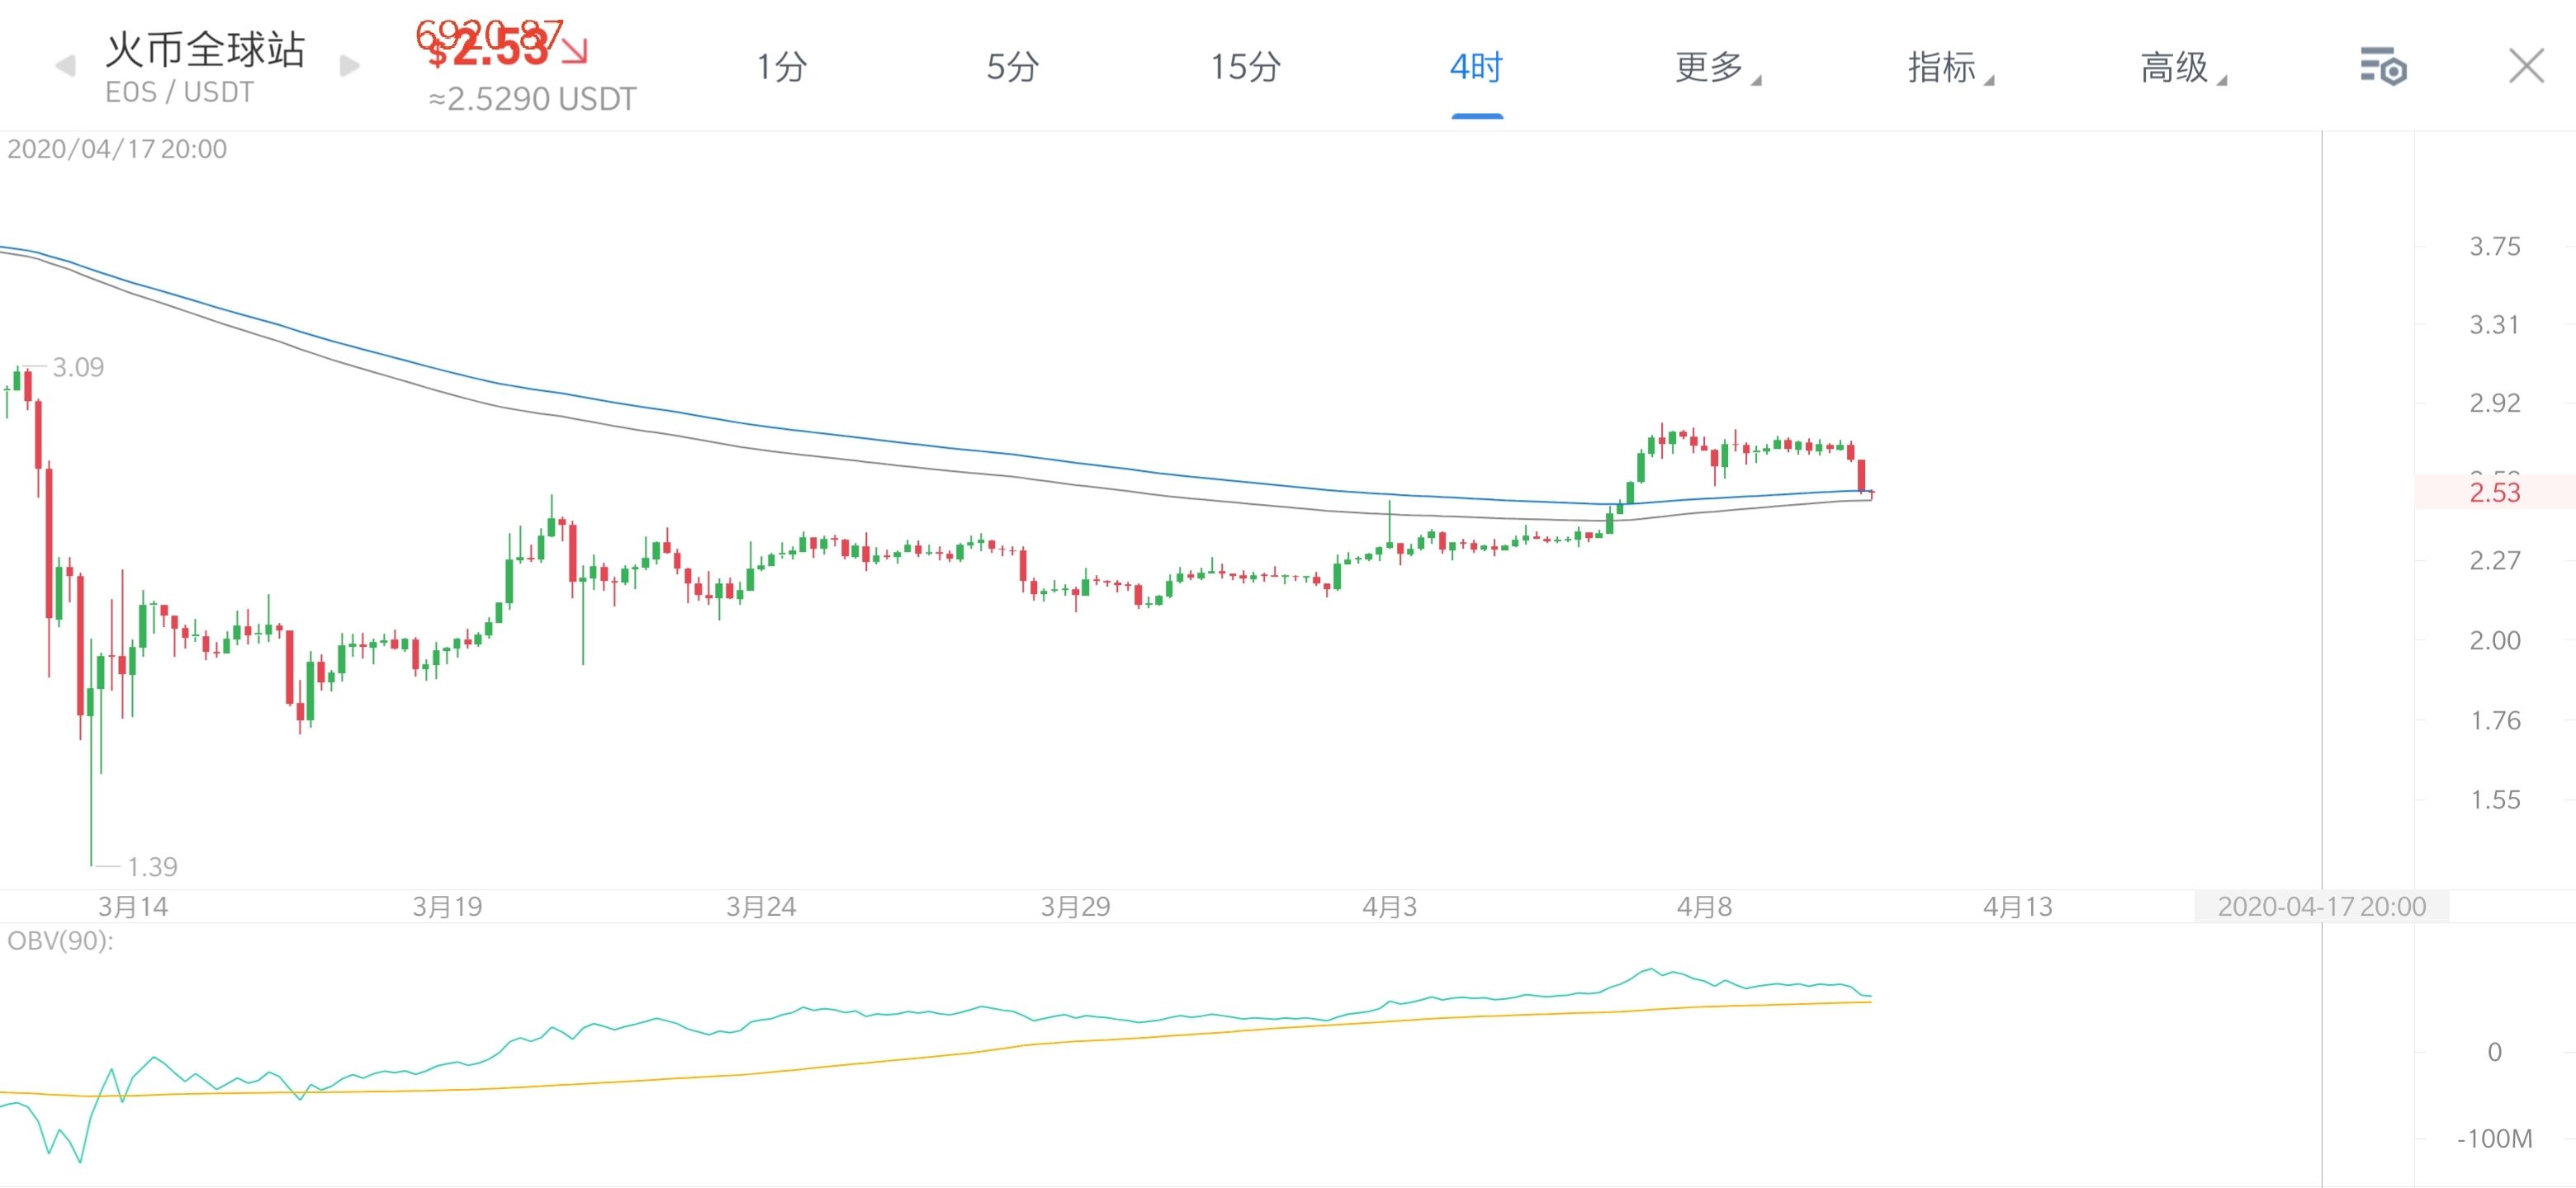The width and height of the screenshot is (2576, 1188).
Task: Click the 0 label on OBV axis
Action: point(2494,1051)
